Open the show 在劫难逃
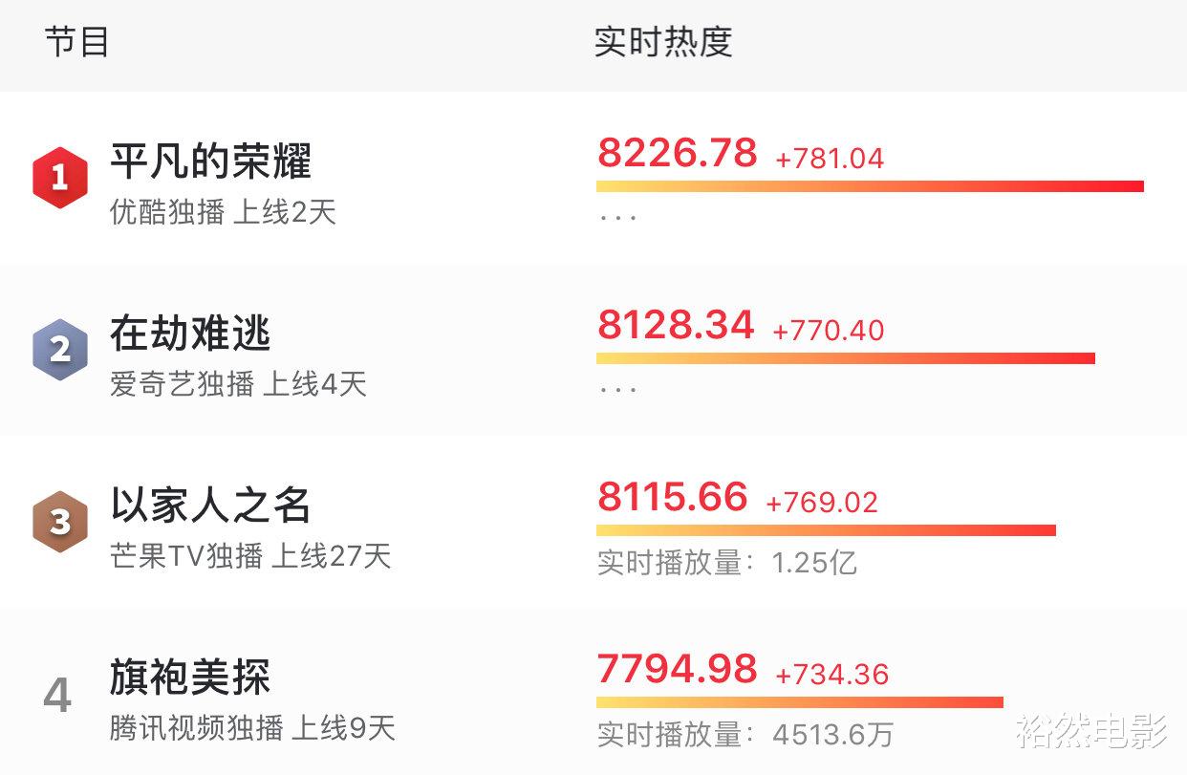The image size is (1187, 775). pyautogui.click(x=191, y=334)
